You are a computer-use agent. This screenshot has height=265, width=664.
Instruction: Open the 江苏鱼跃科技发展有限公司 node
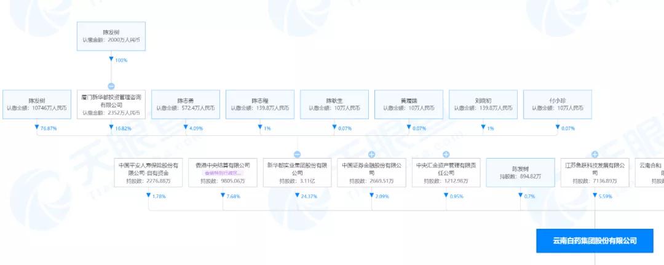tap(595, 172)
